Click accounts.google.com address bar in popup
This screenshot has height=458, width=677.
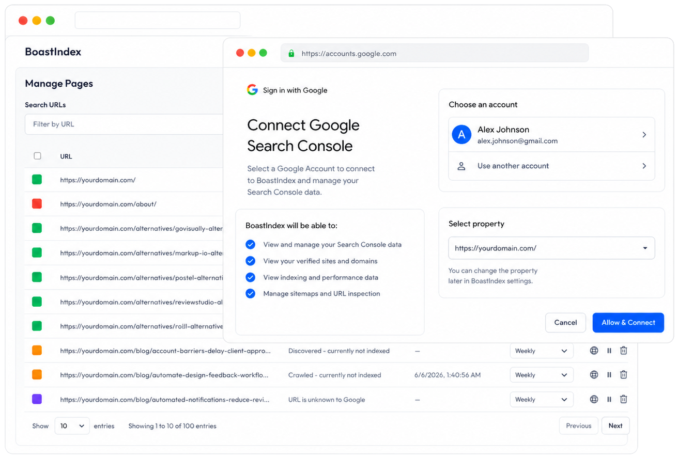(x=434, y=53)
